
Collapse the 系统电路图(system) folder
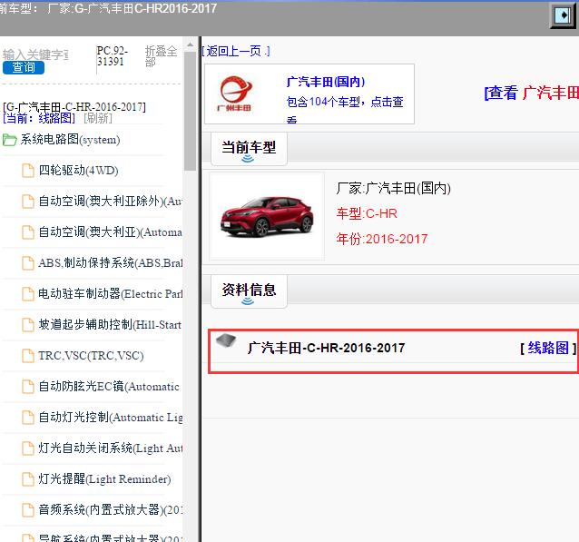click(x=70, y=140)
